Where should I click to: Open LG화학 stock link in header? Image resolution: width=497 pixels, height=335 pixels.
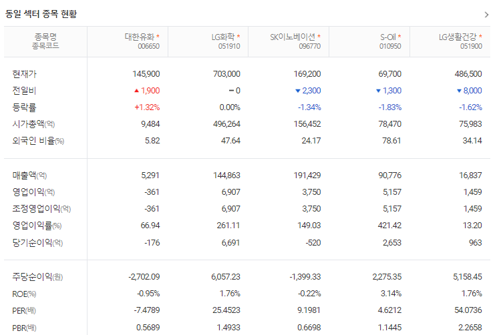click(x=223, y=37)
